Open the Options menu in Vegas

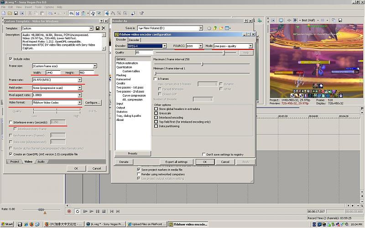point(49,7)
